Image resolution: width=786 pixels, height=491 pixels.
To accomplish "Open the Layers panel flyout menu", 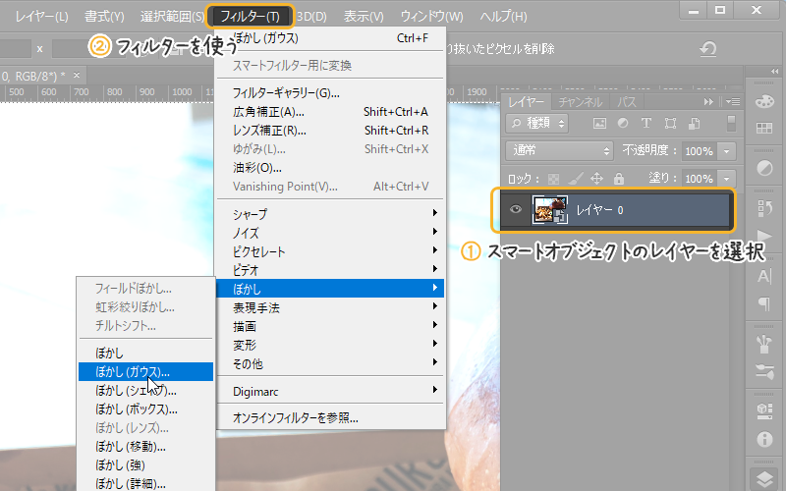I will [733, 102].
